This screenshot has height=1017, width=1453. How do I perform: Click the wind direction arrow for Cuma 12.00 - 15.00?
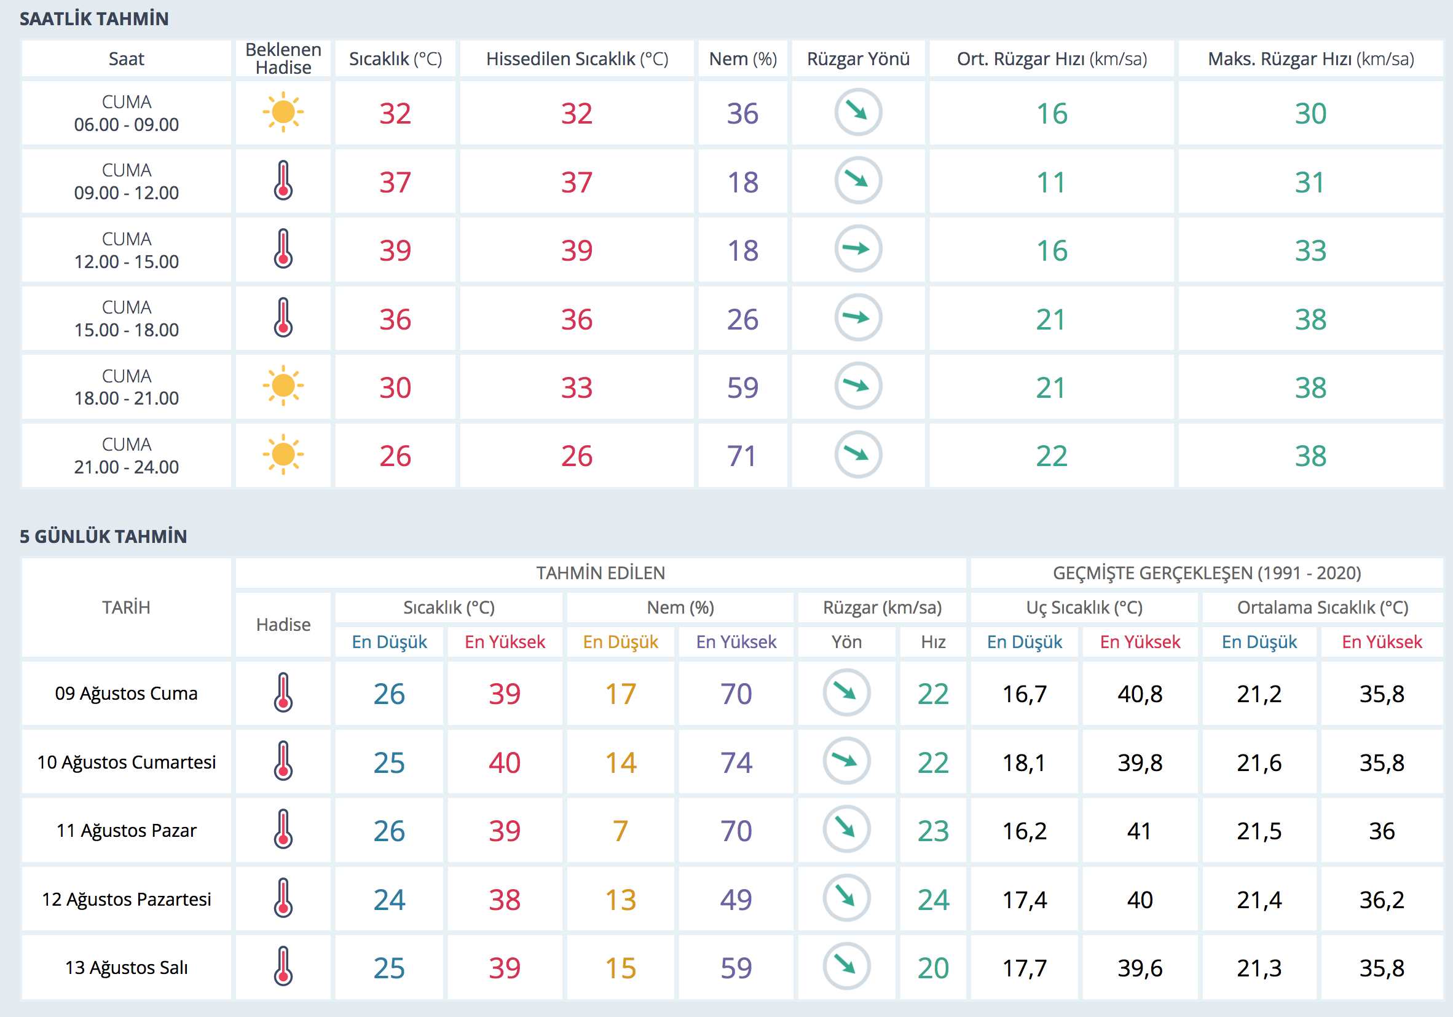[857, 249]
